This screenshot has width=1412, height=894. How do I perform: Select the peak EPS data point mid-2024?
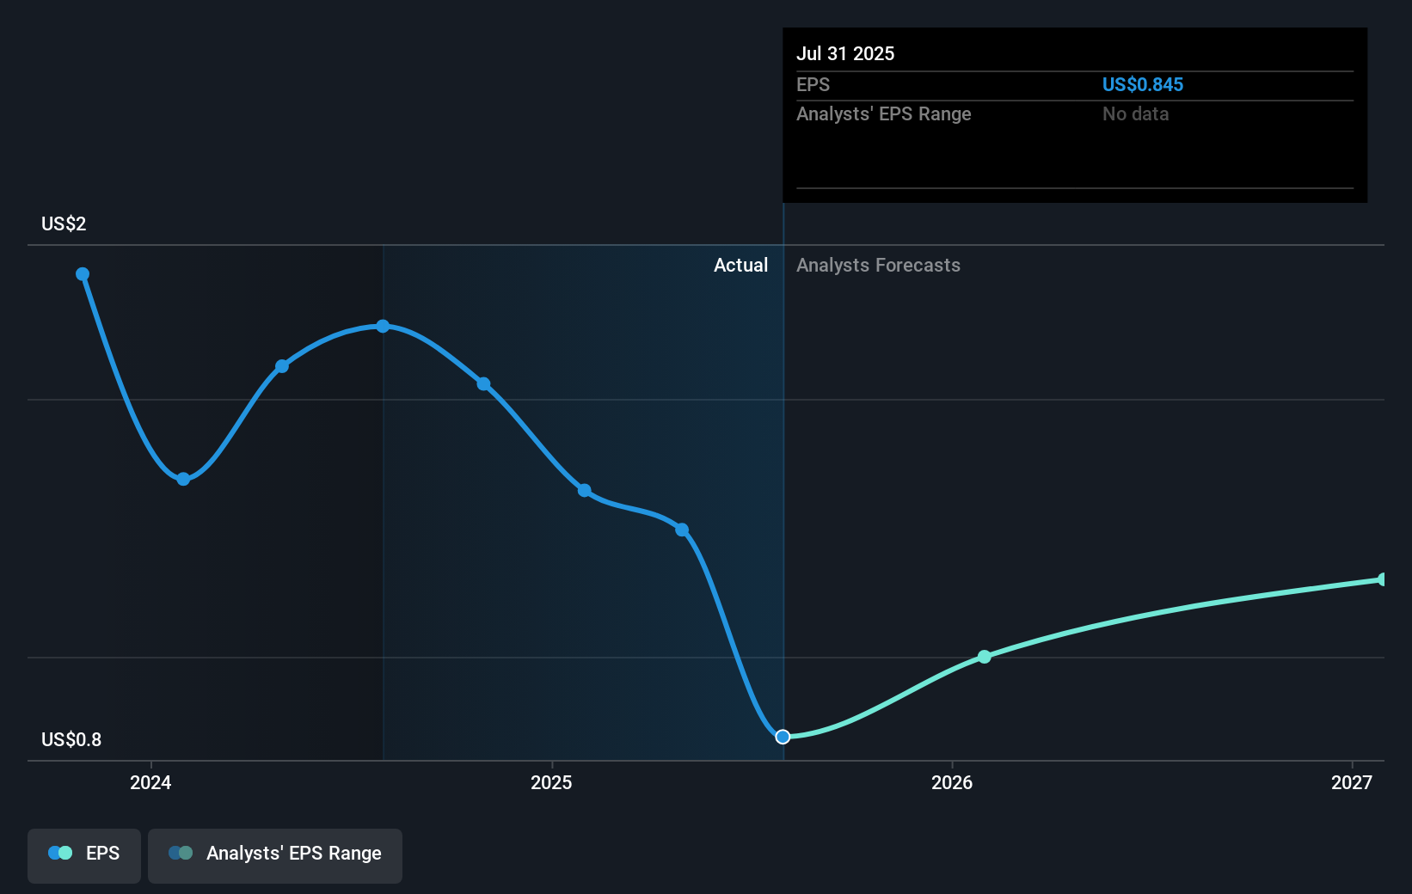tap(382, 325)
